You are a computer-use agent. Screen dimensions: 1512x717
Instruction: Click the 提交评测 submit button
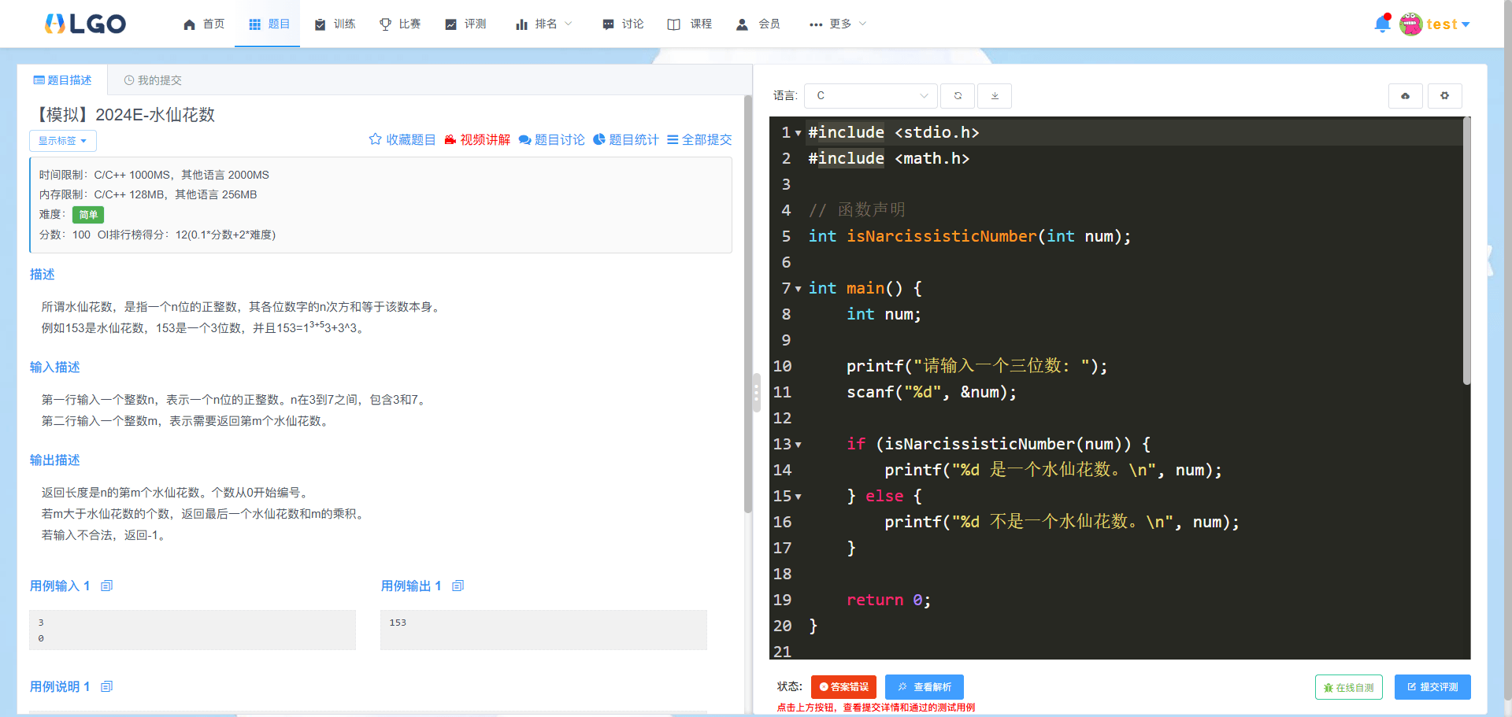click(1432, 687)
